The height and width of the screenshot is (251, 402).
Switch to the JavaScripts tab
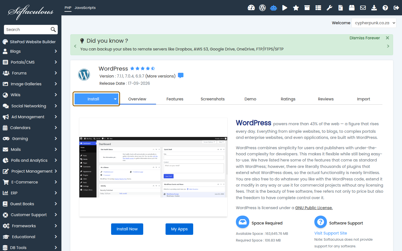(85, 8)
